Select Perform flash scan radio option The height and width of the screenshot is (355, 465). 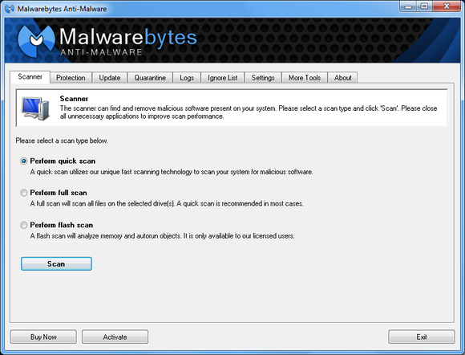(24, 225)
